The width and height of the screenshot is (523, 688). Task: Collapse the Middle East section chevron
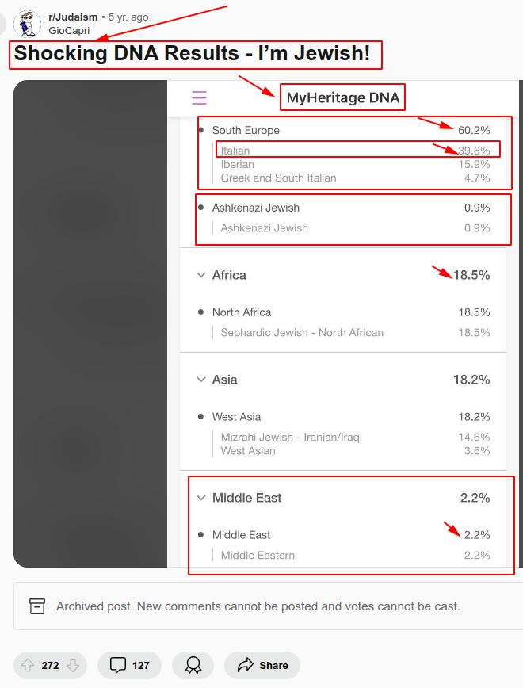[x=200, y=498]
